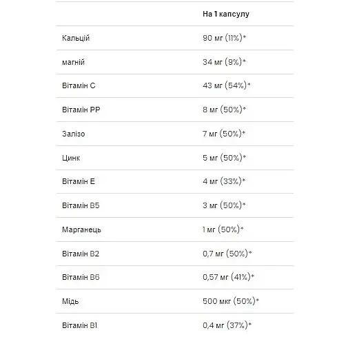Image resolution: width=337 pixels, height=337 pixels.
Task: Select the Марганець row label
Action: (81, 229)
